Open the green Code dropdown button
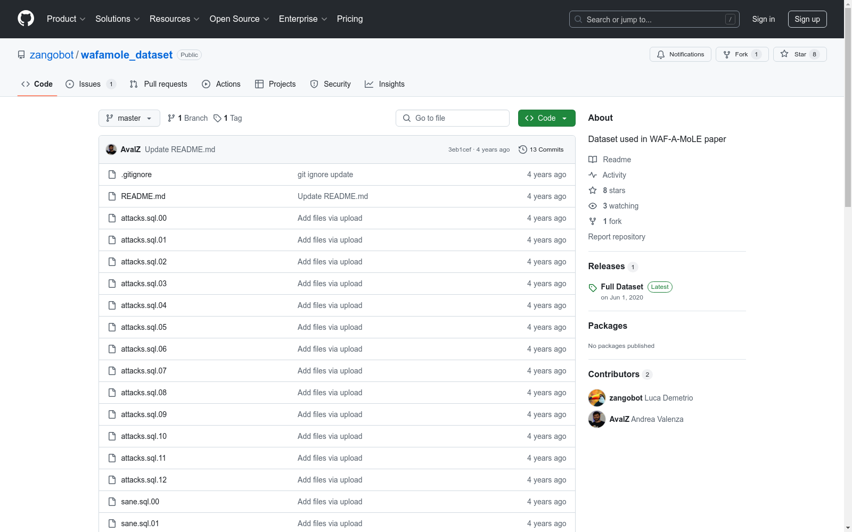 546,118
